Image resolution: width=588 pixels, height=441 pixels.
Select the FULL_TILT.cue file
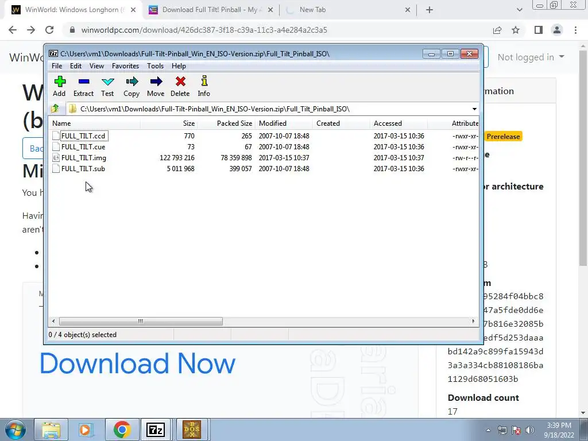pos(83,147)
